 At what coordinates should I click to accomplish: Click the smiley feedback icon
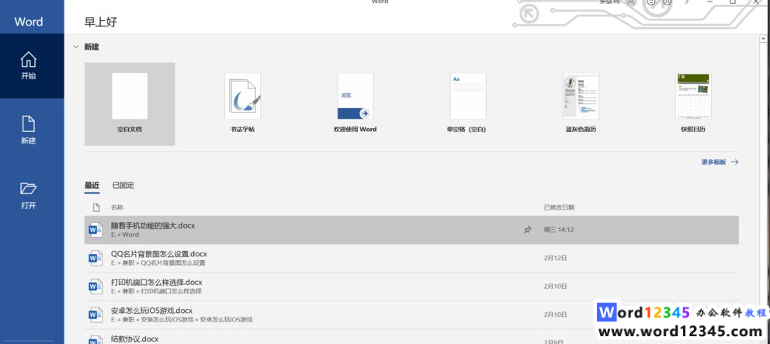pos(651,2)
